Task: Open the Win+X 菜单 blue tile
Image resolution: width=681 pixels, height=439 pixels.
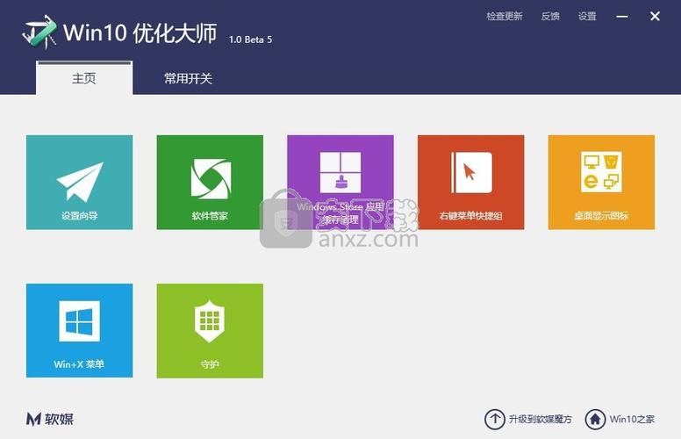Action: [80, 331]
